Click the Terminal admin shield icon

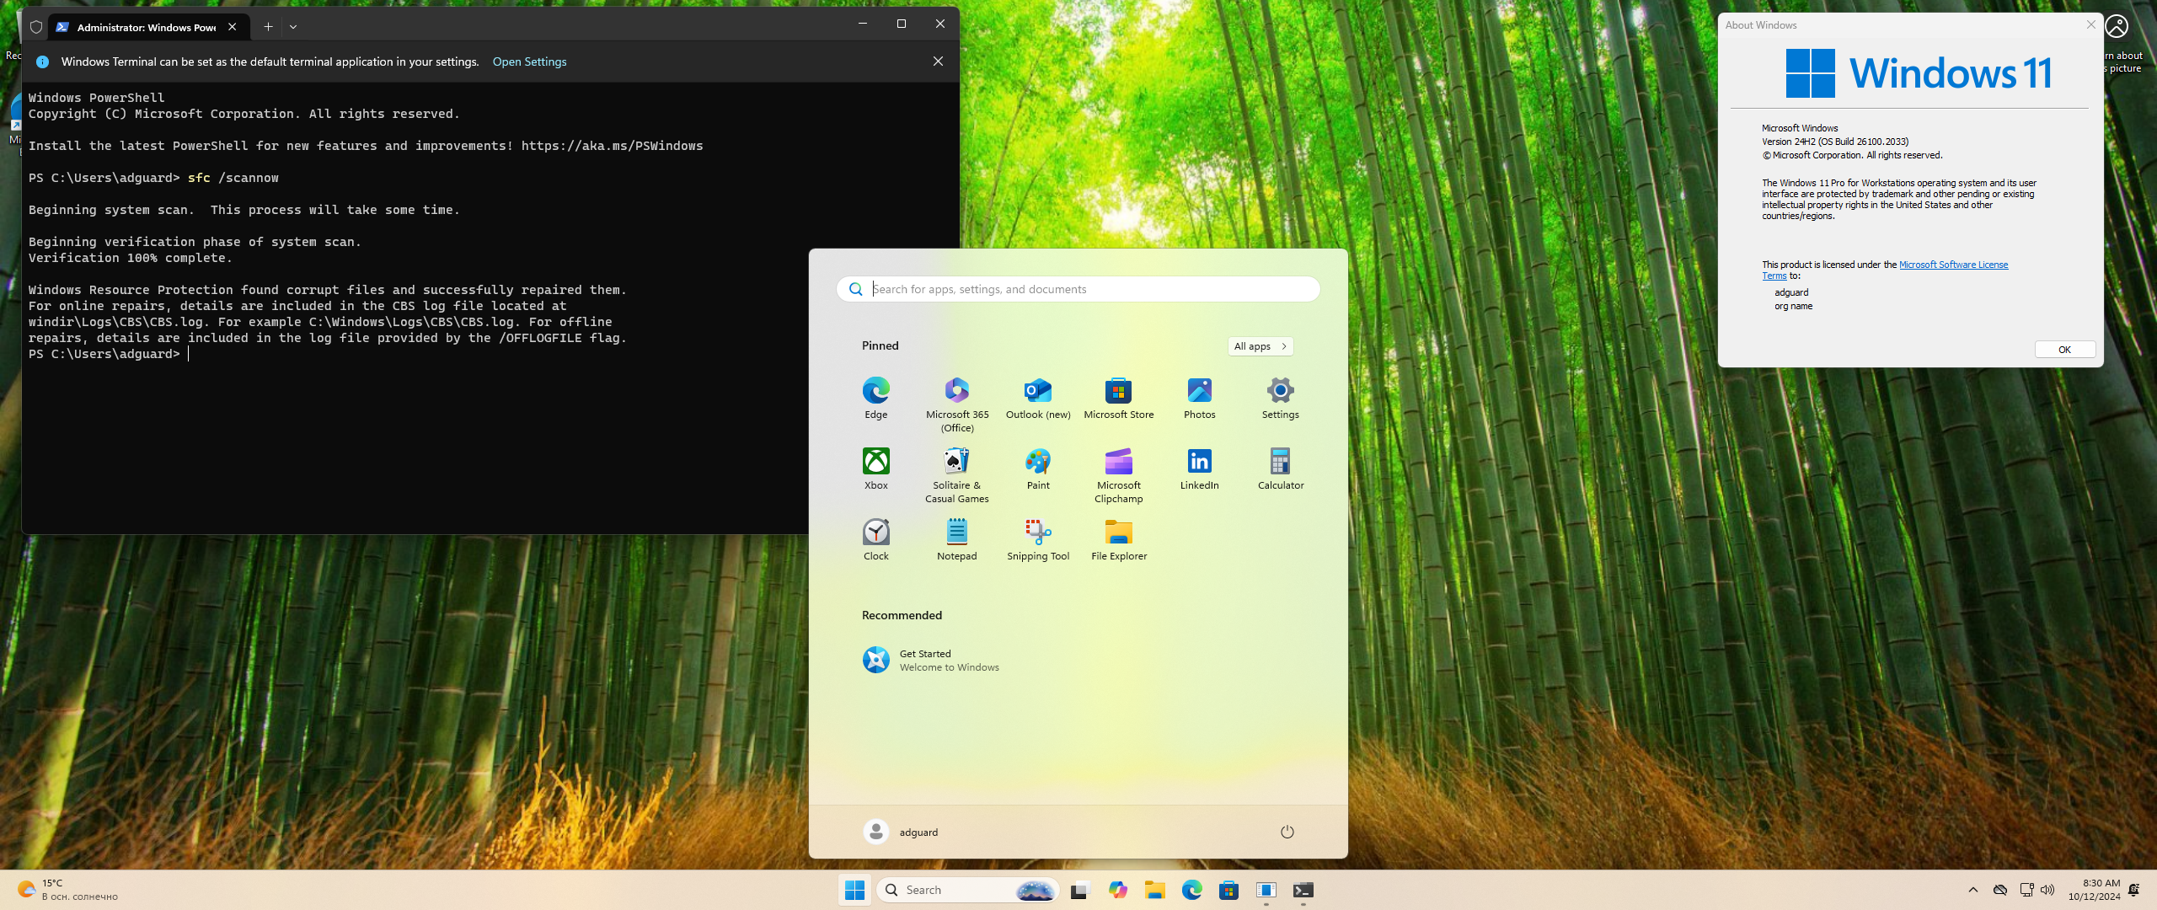pos(36,27)
